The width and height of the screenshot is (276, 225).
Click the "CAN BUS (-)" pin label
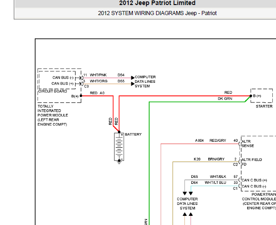[x=63, y=78]
